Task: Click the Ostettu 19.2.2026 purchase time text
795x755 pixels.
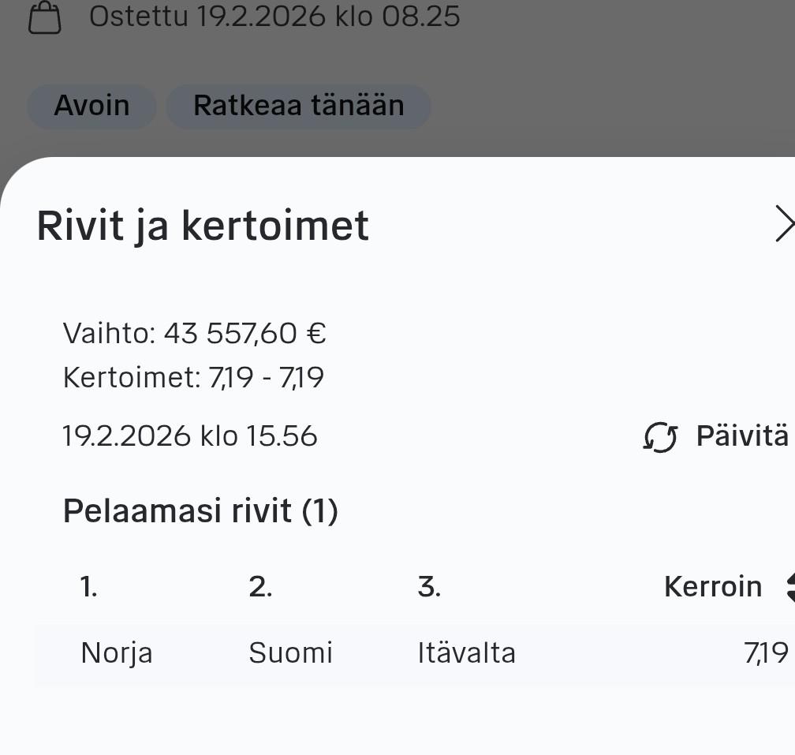Action: 274,17
